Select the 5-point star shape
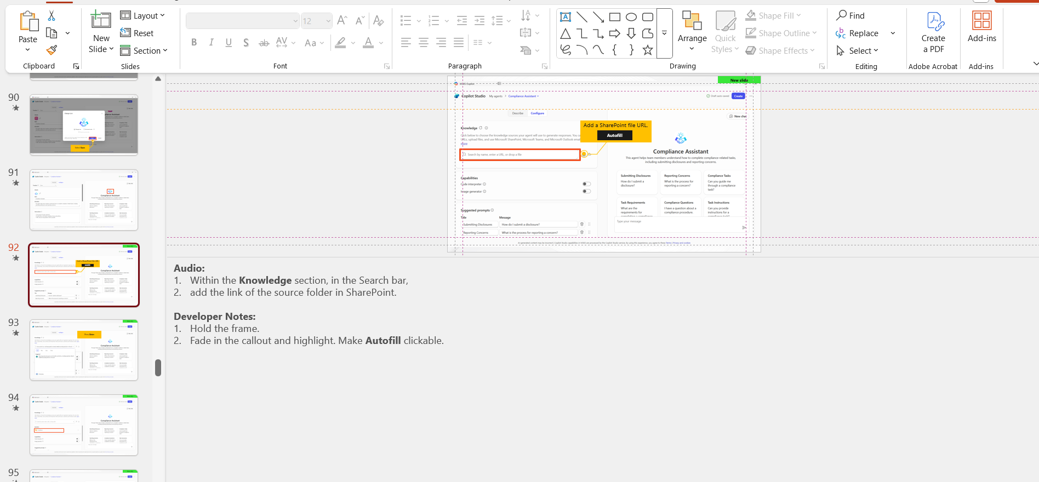 pyautogui.click(x=648, y=50)
